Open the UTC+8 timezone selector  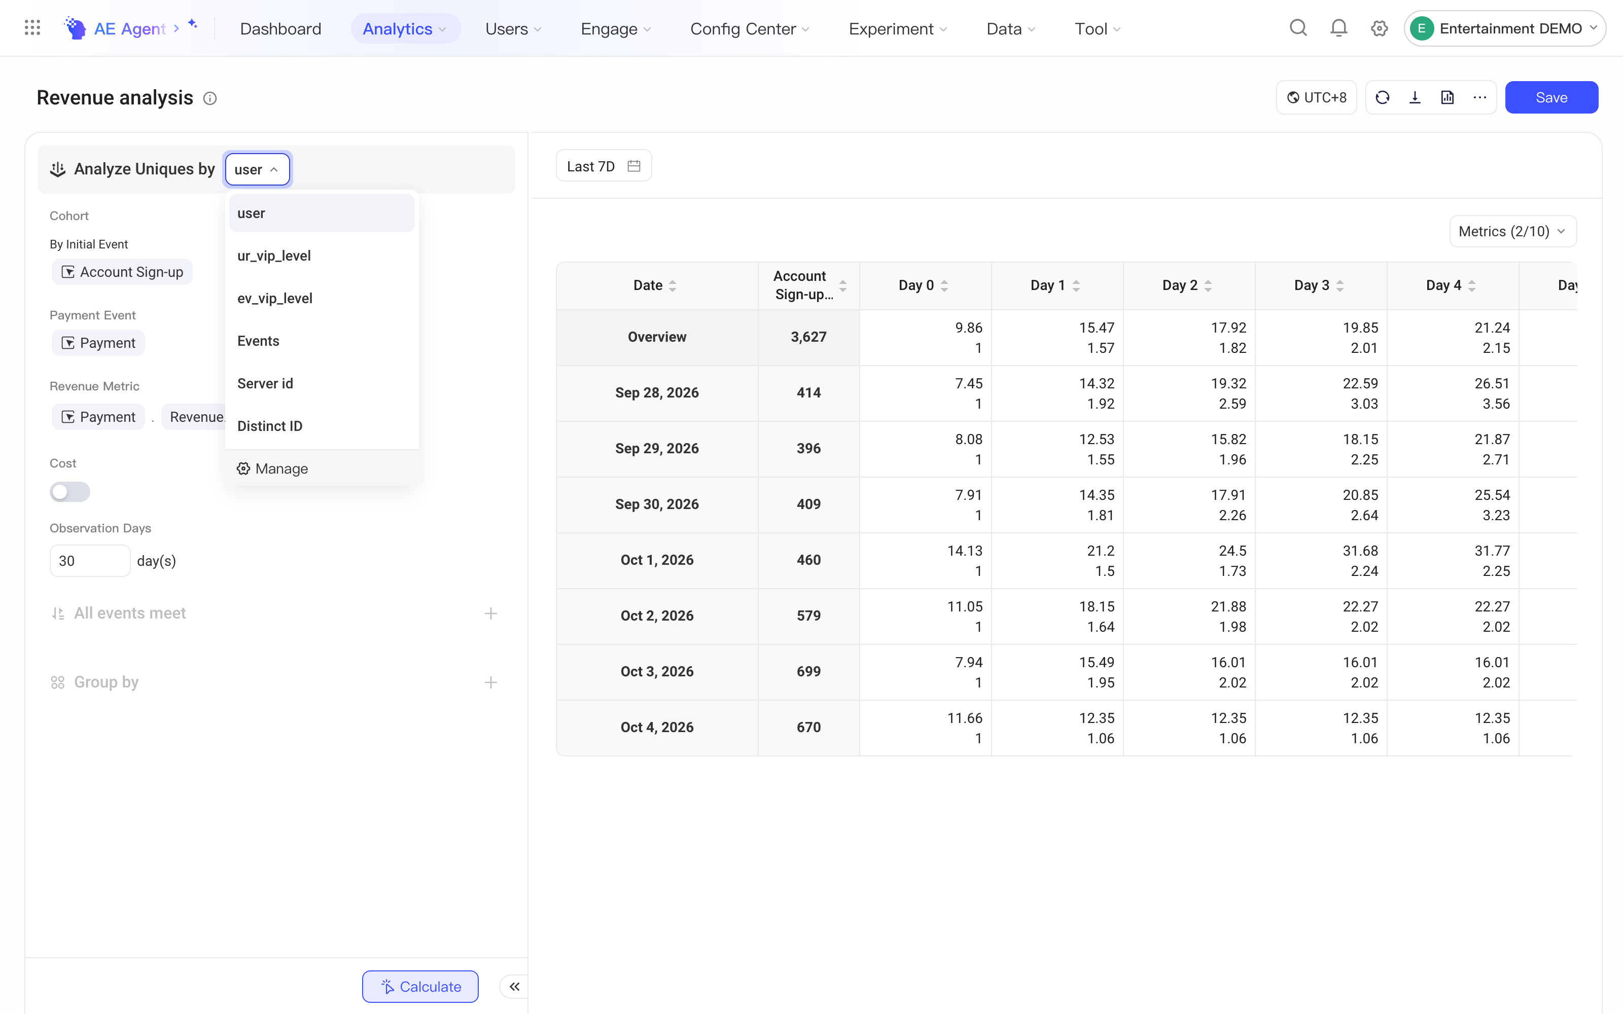(x=1316, y=98)
